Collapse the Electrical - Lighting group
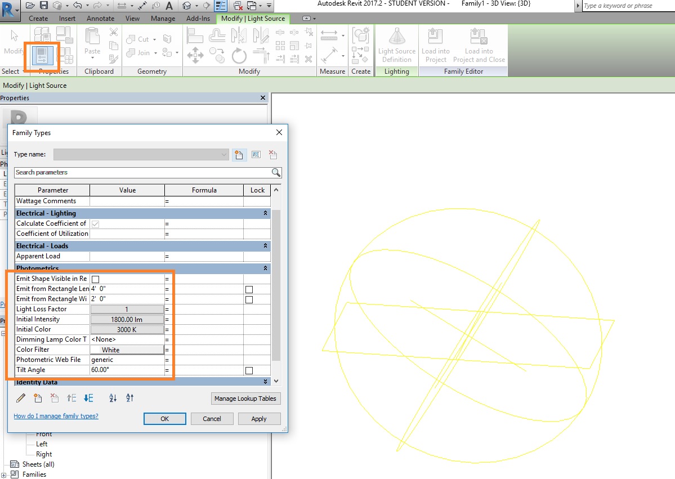This screenshot has height=479, width=675. (265, 213)
